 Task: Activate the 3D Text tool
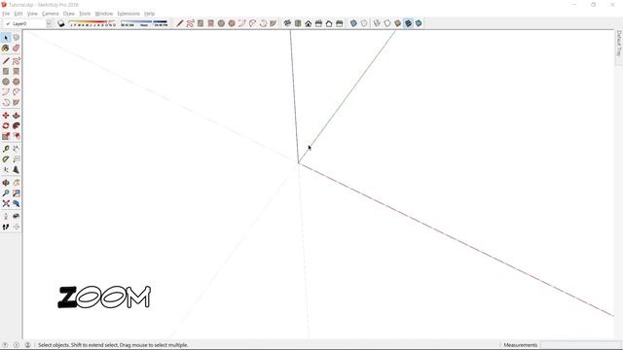(16, 169)
